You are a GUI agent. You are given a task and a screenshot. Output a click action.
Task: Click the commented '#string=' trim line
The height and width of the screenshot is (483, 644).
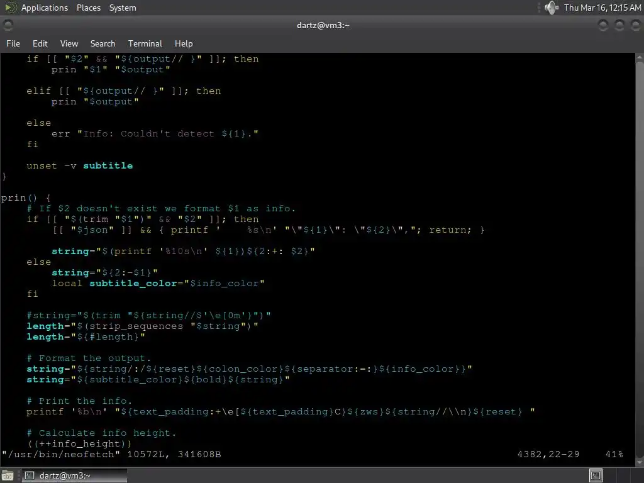tap(148, 316)
